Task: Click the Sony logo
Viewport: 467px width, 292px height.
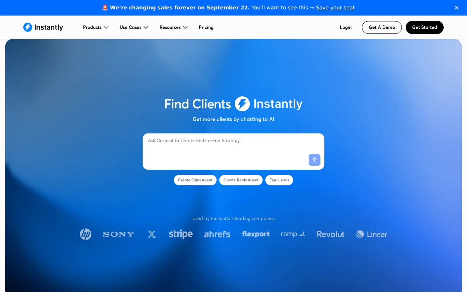Action: click(119, 234)
